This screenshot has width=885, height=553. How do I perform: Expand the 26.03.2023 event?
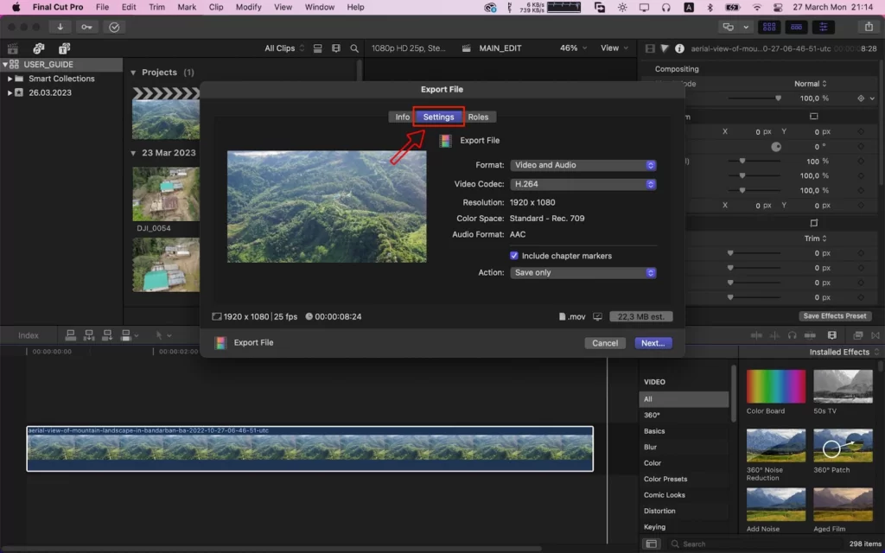(10, 93)
